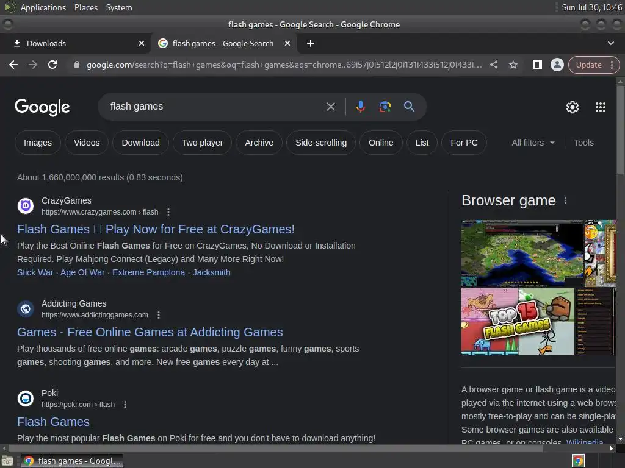This screenshot has height=468, width=625.
Task: Open Chrome menu next to Update
Action: (612, 65)
